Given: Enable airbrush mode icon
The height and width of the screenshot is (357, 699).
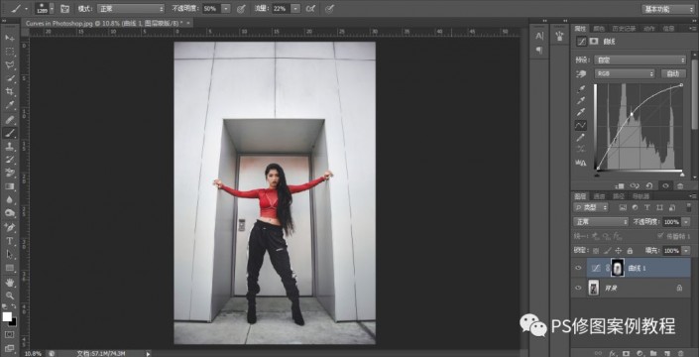Looking at the screenshot, I should pyautogui.click(x=310, y=9).
